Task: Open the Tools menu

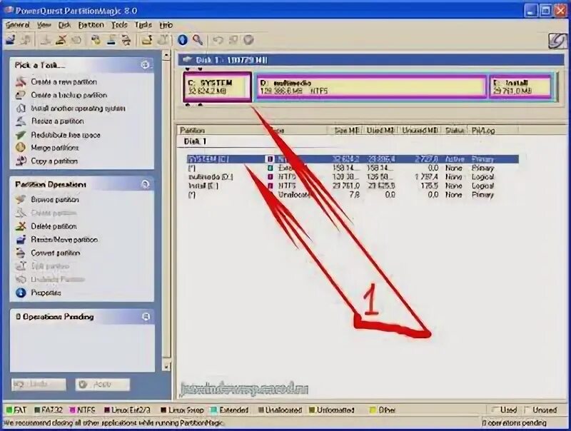Action: click(119, 25)
